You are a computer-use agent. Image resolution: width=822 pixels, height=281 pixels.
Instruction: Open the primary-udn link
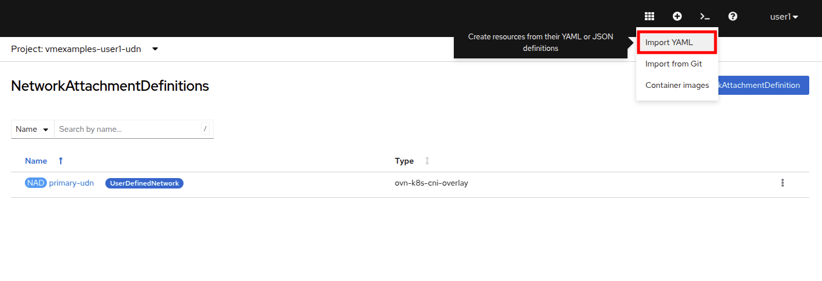71,183
